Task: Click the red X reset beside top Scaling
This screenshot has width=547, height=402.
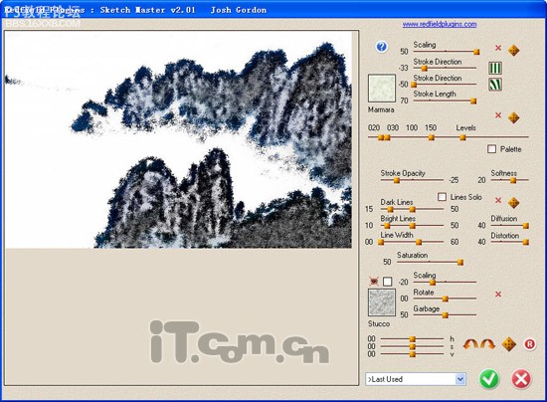Action: coord(498,48)
